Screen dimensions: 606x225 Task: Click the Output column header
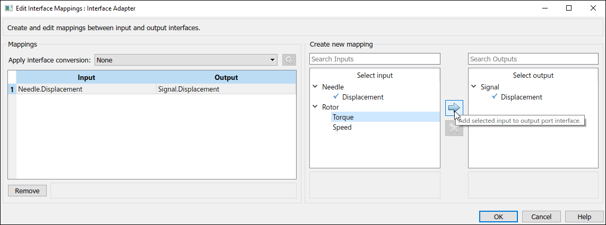(x=226, y=77)
